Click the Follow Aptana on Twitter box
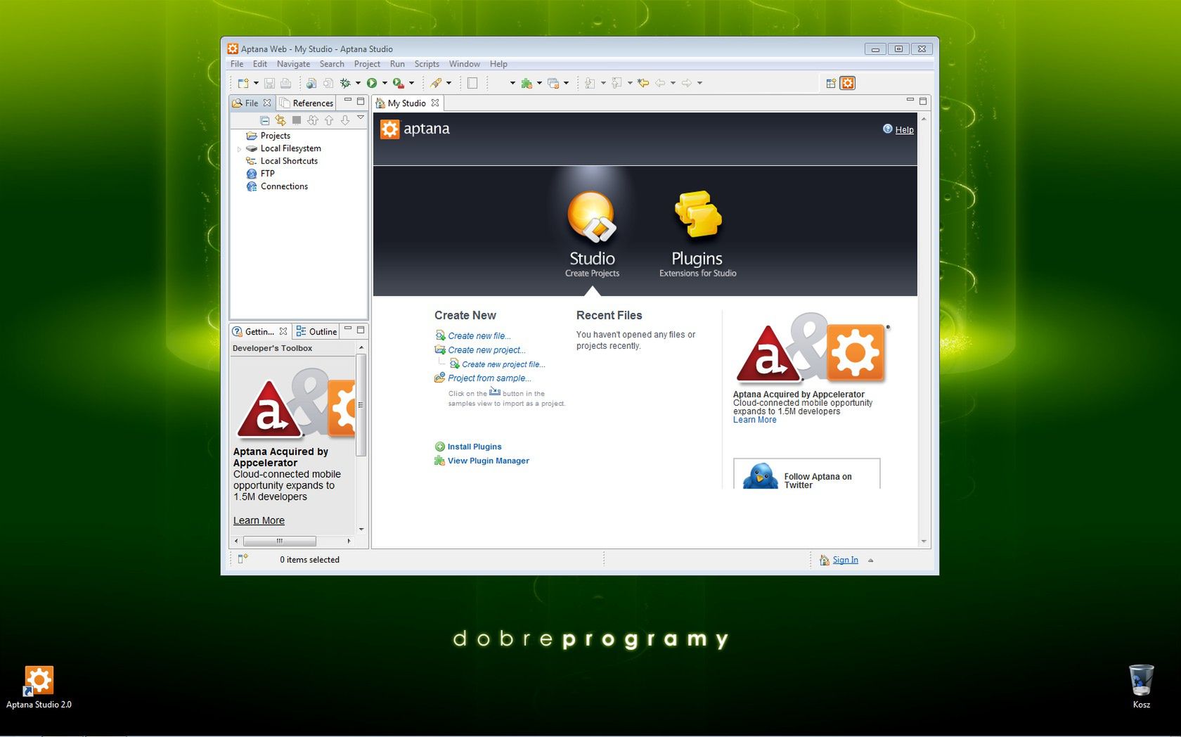1181x737 pixels. point(806,474)
